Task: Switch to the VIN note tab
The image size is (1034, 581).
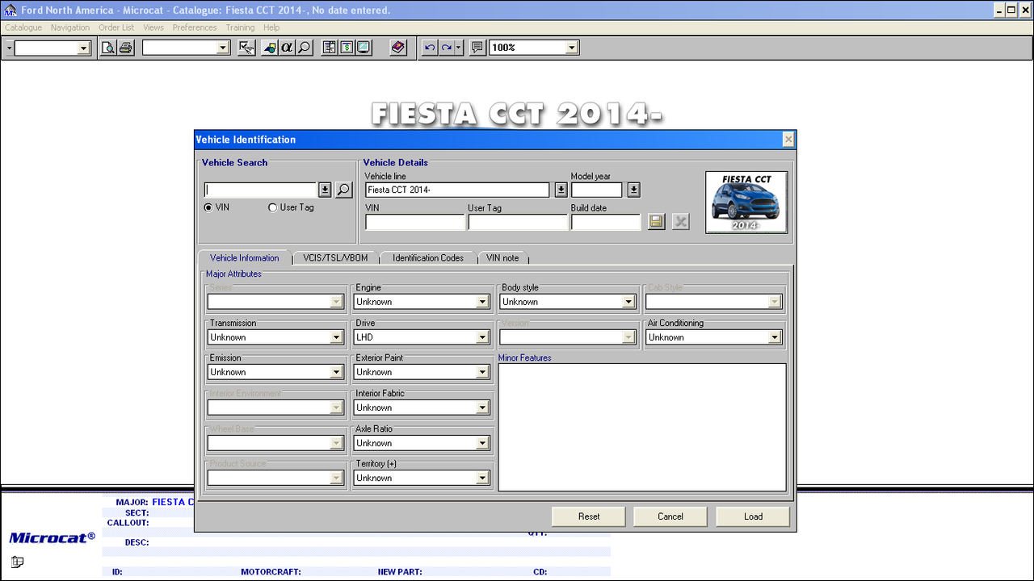Action: tap(502, 258)
